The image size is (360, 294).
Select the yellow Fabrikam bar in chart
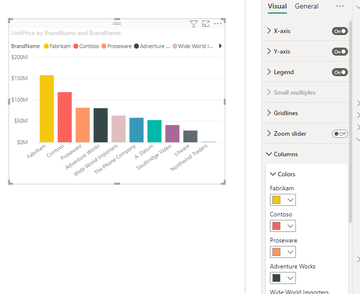point(47,109)
